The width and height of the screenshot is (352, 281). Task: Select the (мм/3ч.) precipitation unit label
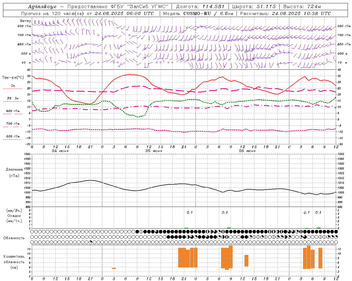pyautogui.click(x=14, y=210)
